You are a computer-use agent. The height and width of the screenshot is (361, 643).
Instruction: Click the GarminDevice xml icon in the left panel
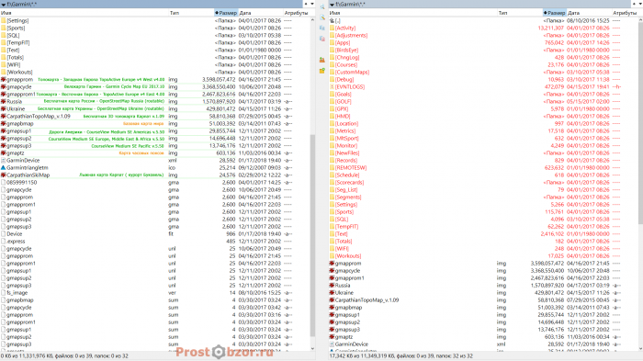(x=4, y=161)
